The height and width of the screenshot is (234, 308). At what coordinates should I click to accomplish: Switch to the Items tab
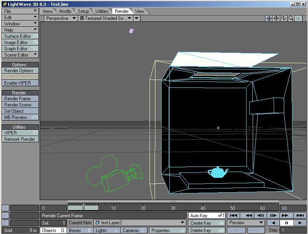[x=48, y=11]
